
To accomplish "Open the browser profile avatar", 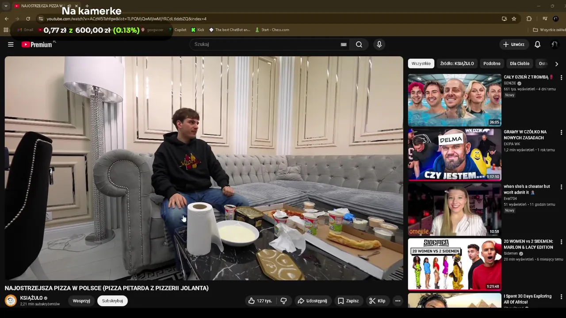I will click(556, 19).
